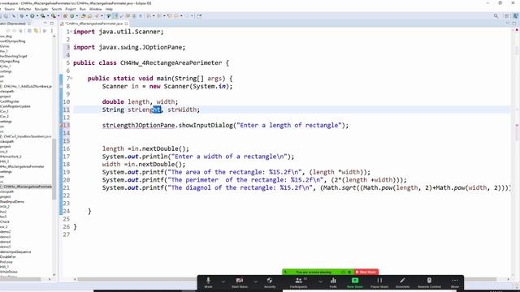Open Zoom audio options arrow beside Mute
520x292 pixels.
pos(223,281)
